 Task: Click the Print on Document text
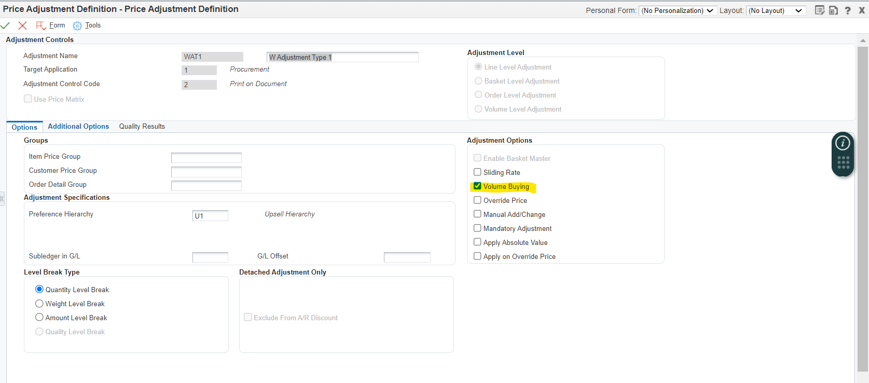(258, 84)
